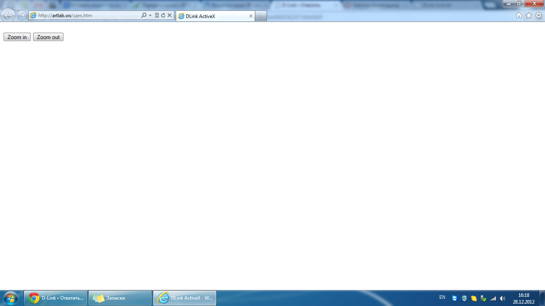545x306 pixels.
Task: Open the TeamViewer tray icon
Action: coord(455,298)
